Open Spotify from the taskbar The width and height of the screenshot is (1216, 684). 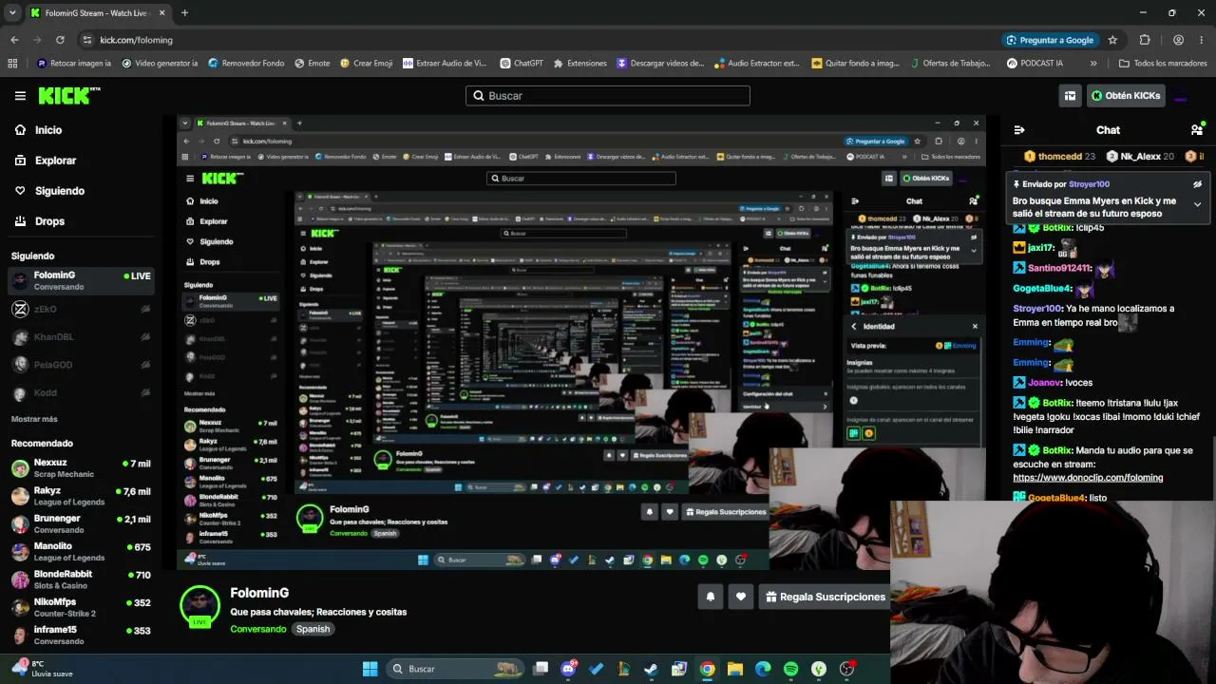790,669
